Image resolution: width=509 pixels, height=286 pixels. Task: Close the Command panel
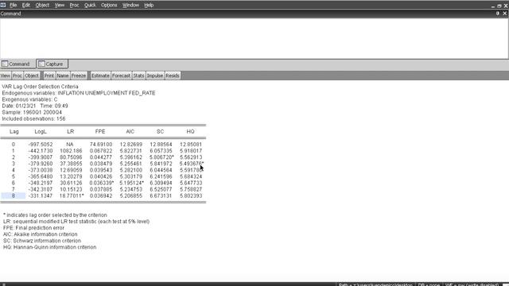[504, 14]
